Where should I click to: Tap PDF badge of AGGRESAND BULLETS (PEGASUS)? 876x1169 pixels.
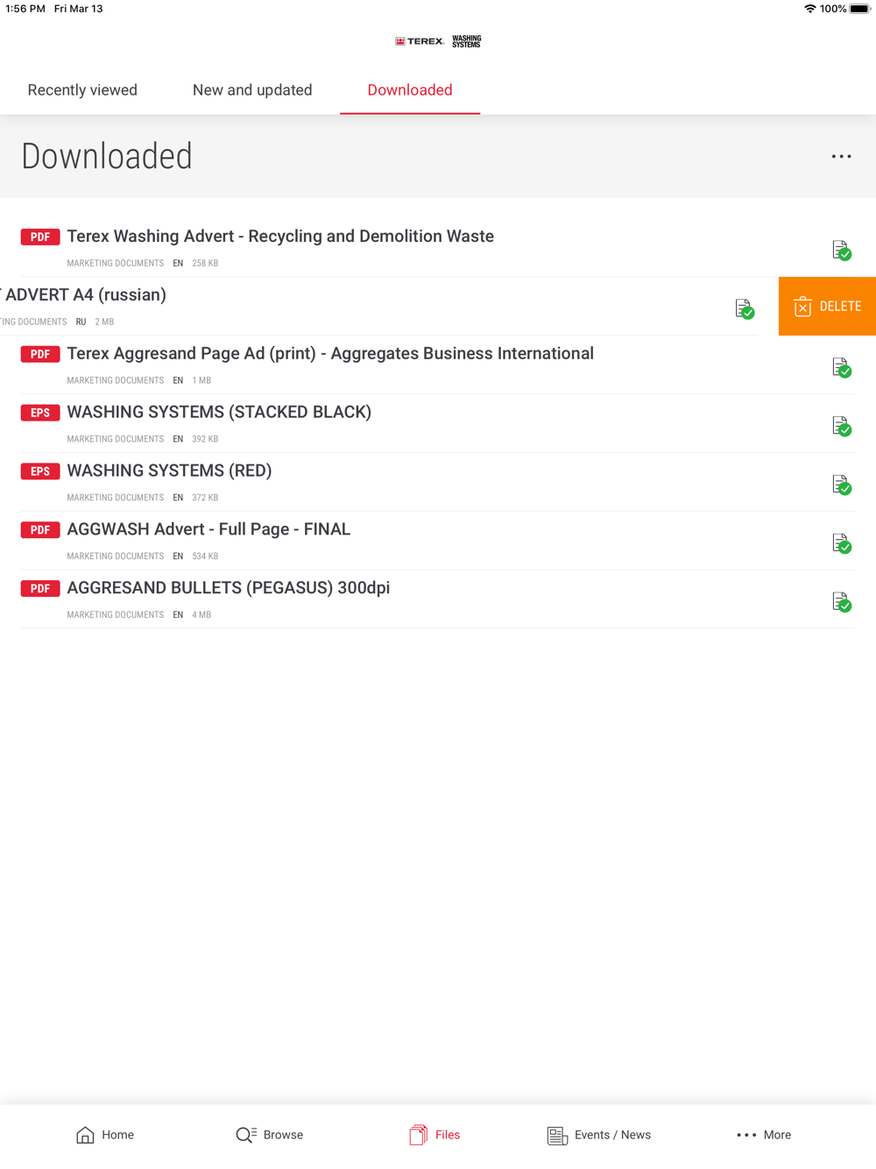point(40,589)
